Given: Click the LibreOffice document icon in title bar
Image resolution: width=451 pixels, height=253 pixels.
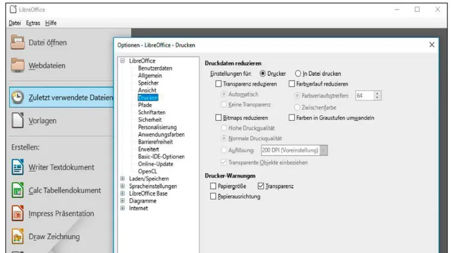Looking at the screenshot, I should pyautogui.click(x=13, y=9).
